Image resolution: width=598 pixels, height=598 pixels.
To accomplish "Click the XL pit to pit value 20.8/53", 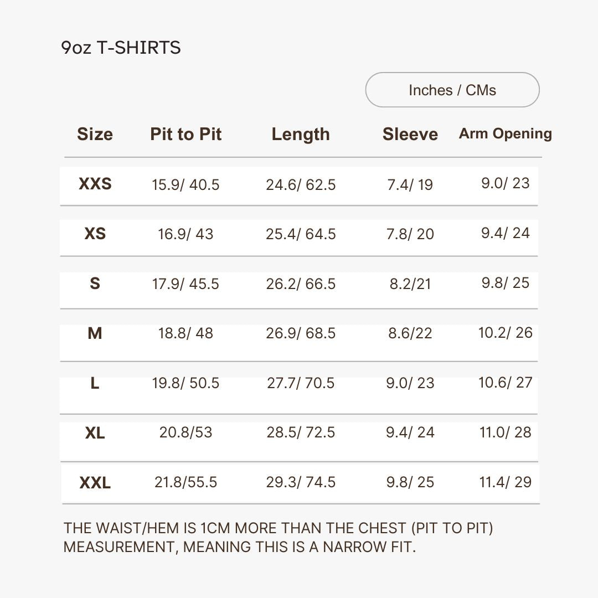I will tap(185, 432).
